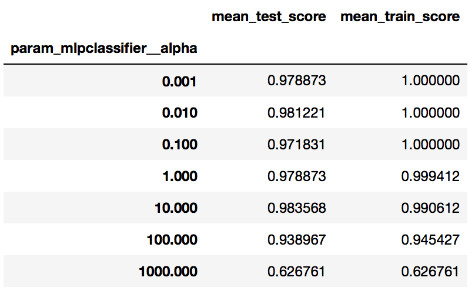
Task: Click test score cell 0.983568
Action: 297,208
